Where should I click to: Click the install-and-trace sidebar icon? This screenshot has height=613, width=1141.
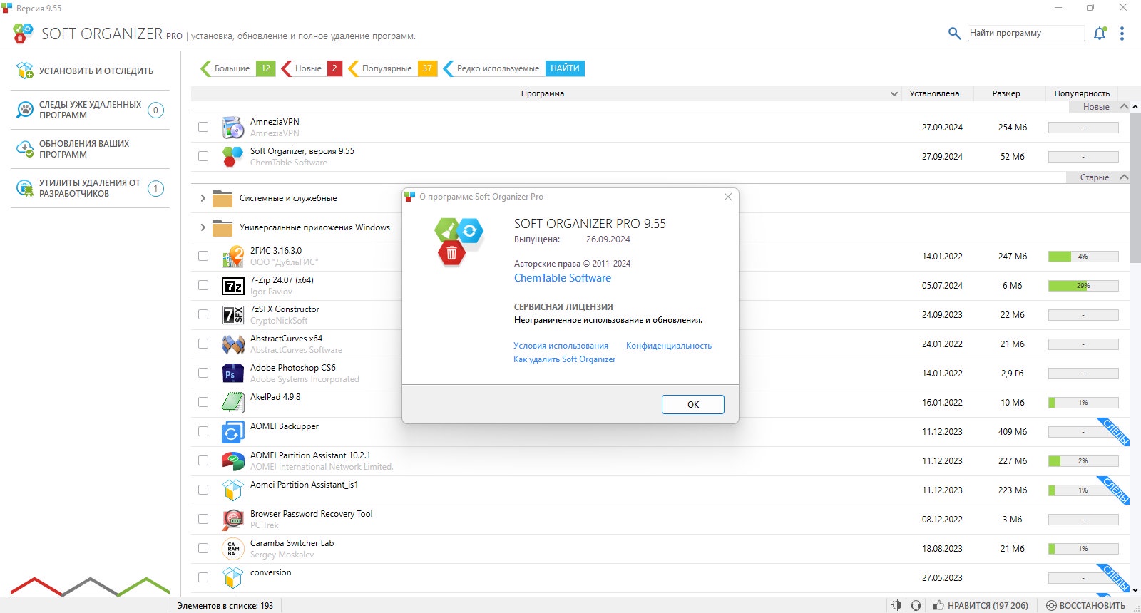click(x=25, y=71)
